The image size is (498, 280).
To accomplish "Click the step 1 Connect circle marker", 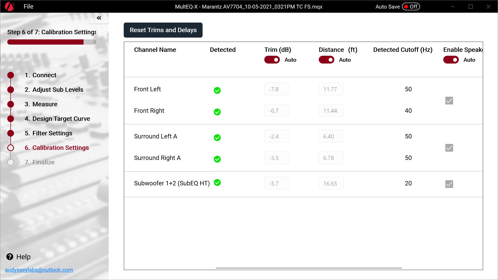I will pyautogui.click(x=11, y=75).
